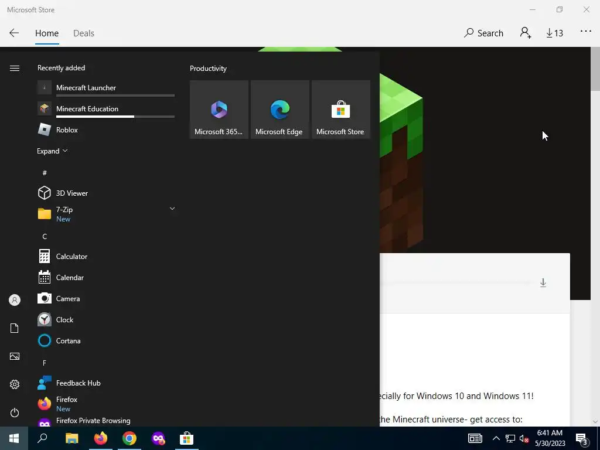This screenshot has width=600, height=450.
Task: Open the Microsoft Store tile
Action: [x=341, y=110]
